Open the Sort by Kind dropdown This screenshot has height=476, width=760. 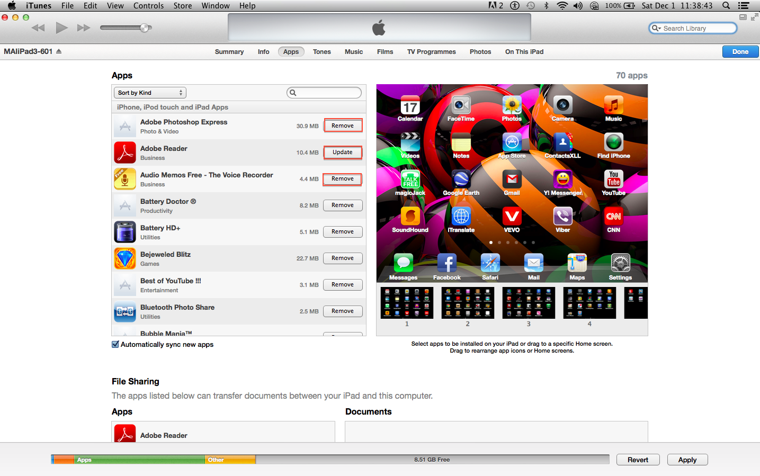150,93
